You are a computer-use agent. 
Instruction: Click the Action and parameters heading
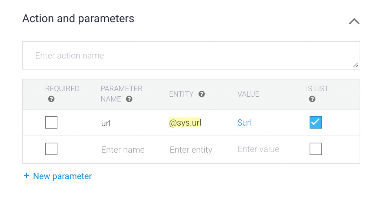tap(78, 19)
